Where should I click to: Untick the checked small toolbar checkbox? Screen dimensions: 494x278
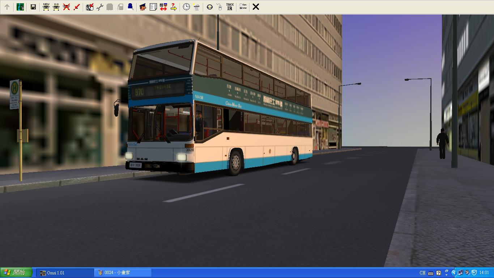point(241,8)
